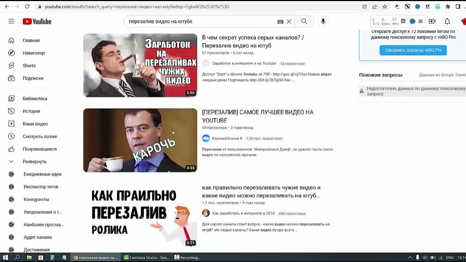Image resolution: width=466 pixels, height=262 pixels.
Task: Open title как правильно перезаливать чужие видео
Action: 261,191
